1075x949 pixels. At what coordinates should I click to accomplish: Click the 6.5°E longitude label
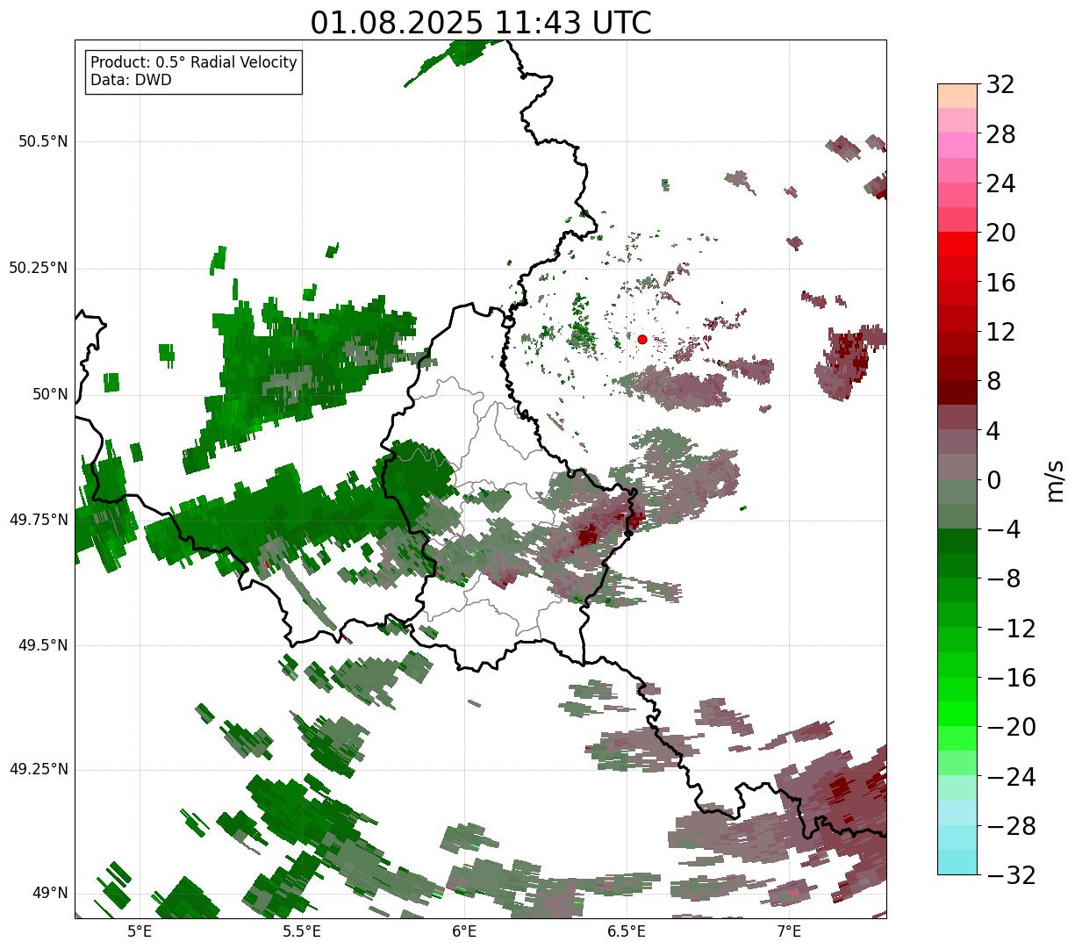click(627, 931)
